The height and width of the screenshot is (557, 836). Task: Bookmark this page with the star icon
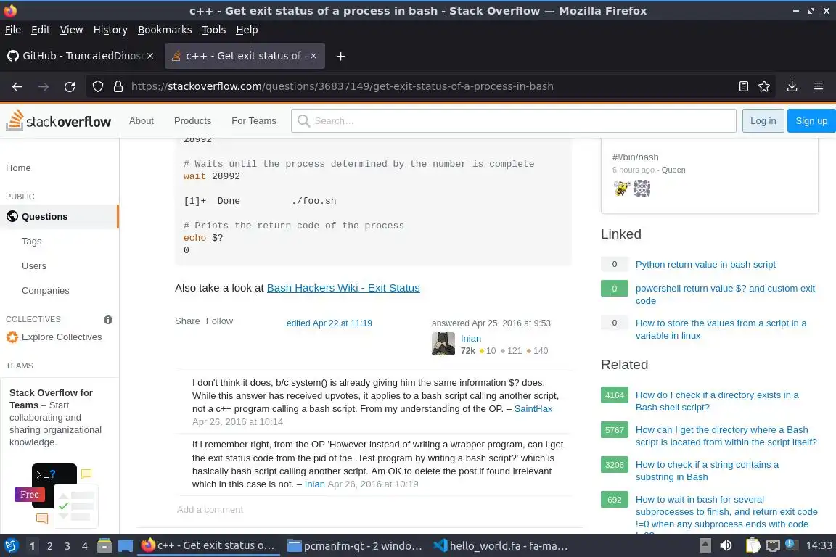(x=764, y=86)
